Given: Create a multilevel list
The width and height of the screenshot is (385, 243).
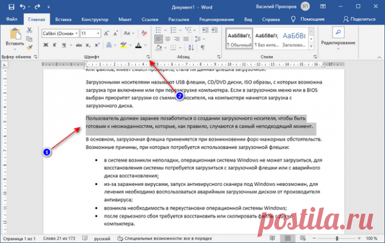Looking at the screenshot, I should click(188, 30).
